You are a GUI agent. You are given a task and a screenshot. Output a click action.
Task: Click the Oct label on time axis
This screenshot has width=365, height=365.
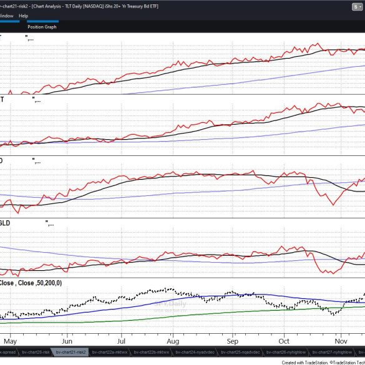click(x=284, y=341)
